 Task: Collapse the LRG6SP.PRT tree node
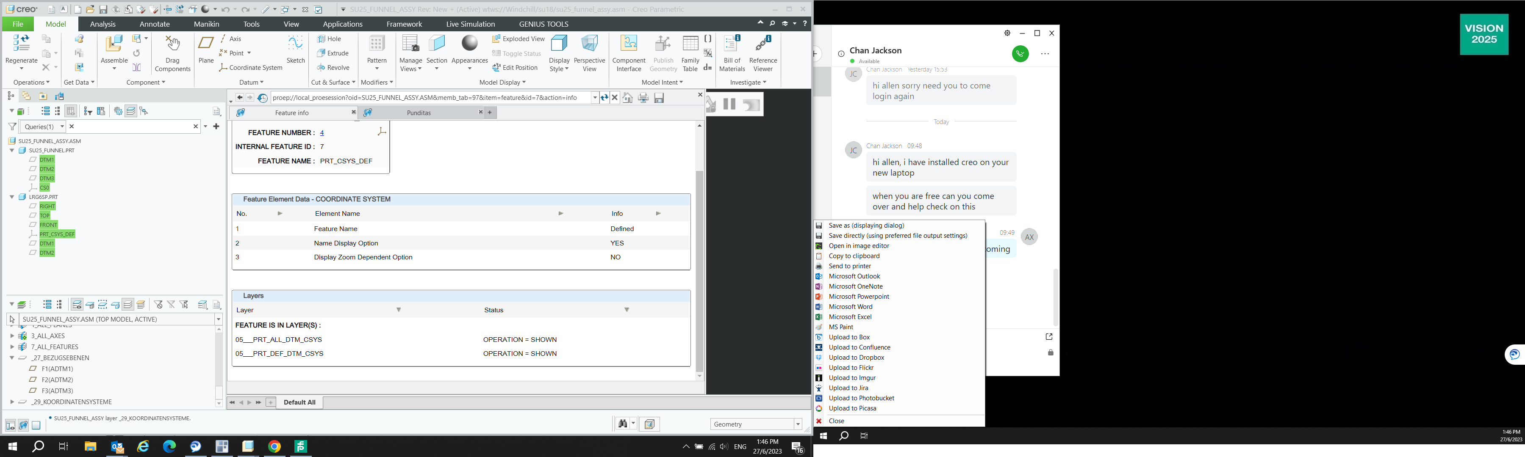coord(12,196)
